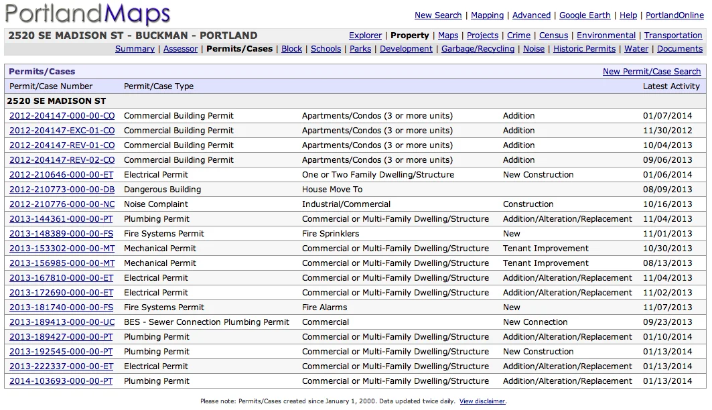
Task: Select the Permits/Cases sub-tab
Action: pyautogui.click(x=239, y=49)
